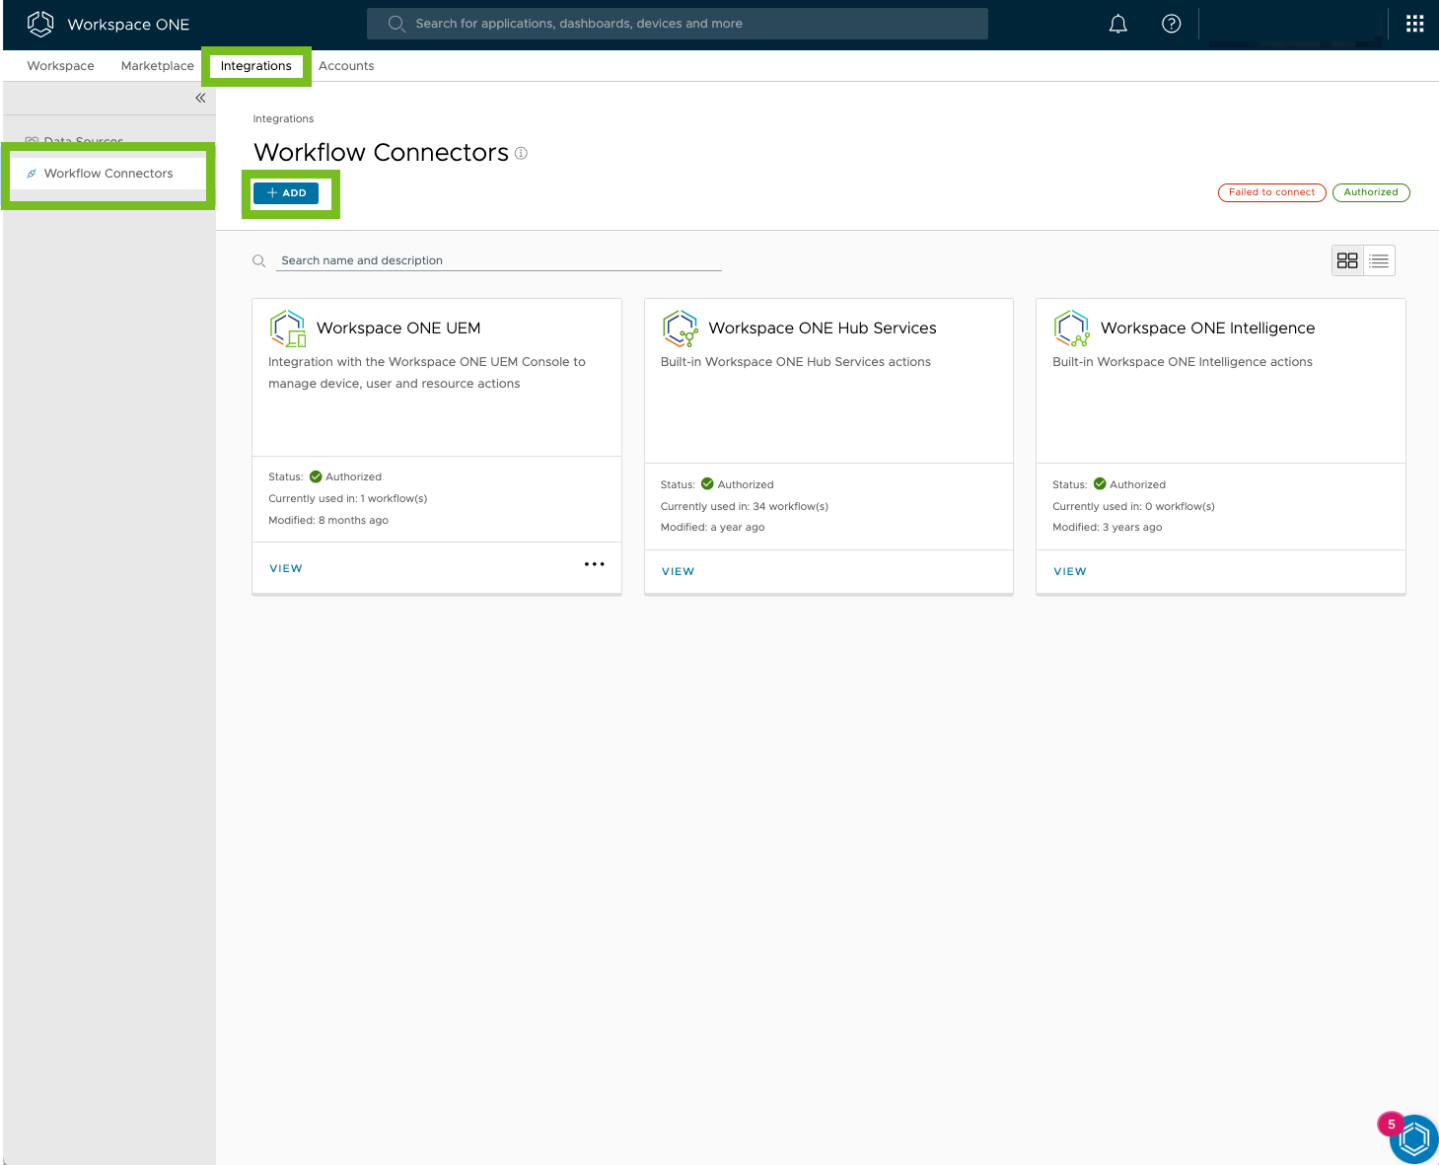Click the 'Modified: 3 years ago' text
1439x1165 pixels.
point(1108,528)
